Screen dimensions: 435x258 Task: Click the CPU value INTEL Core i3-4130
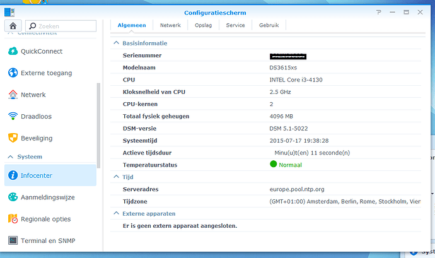296,79
